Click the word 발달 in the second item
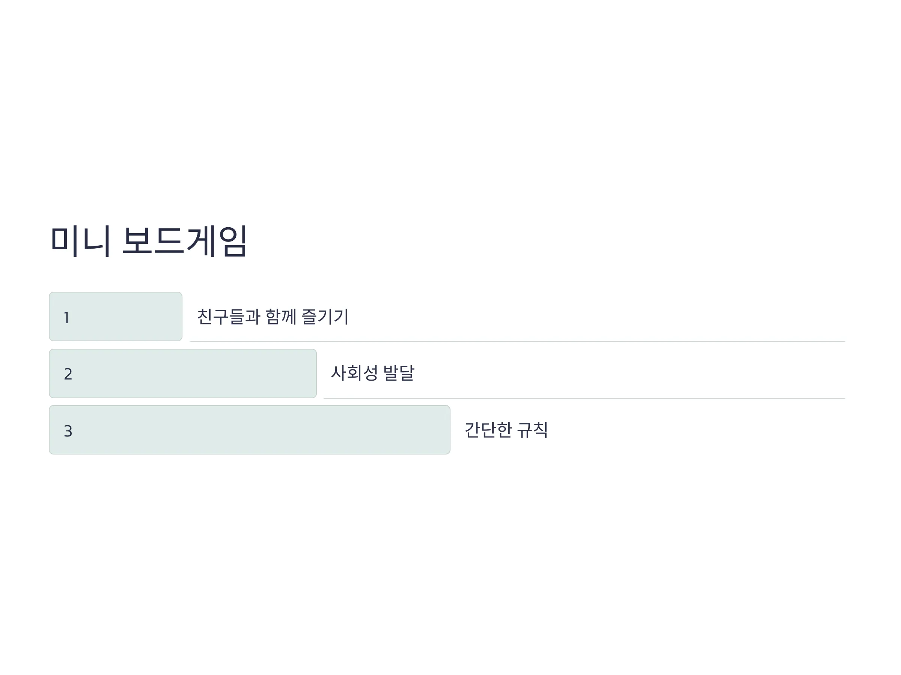 399,373
